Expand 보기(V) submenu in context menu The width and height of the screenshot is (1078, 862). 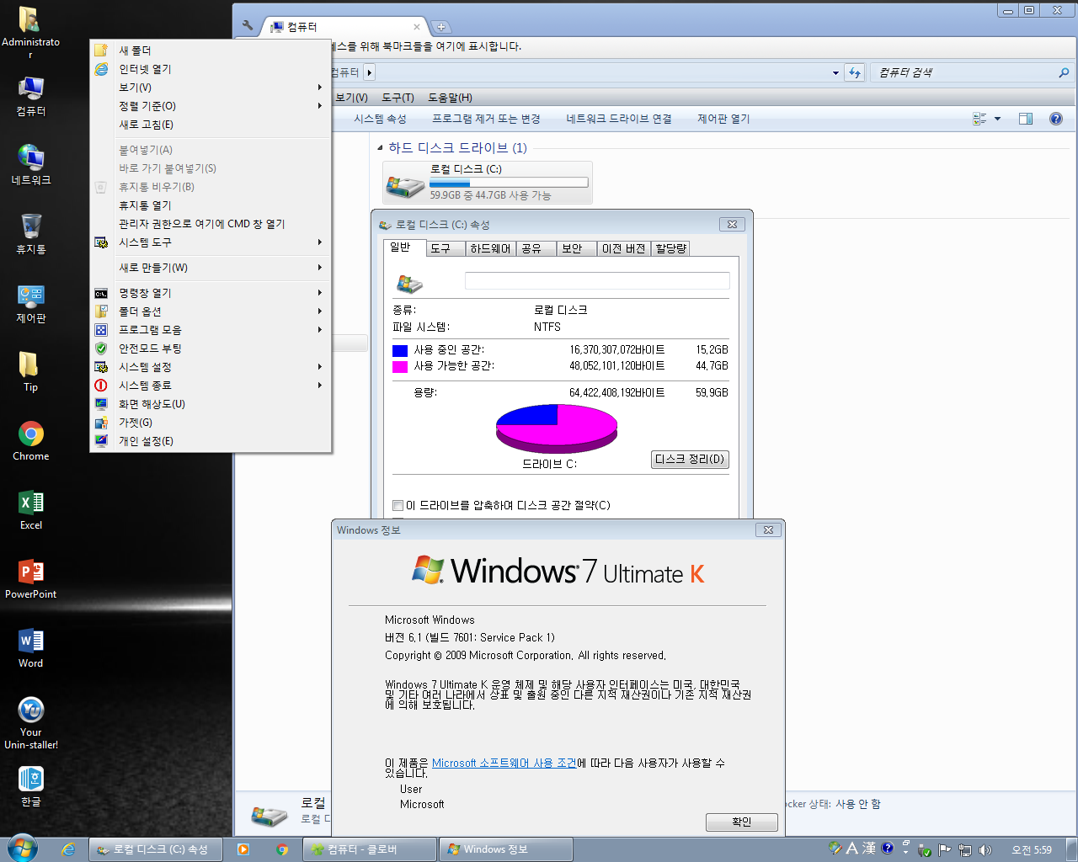pos(319,88)
